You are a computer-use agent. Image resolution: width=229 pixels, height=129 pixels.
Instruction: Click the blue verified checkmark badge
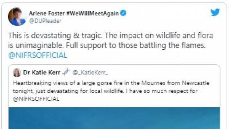point(123,13)
